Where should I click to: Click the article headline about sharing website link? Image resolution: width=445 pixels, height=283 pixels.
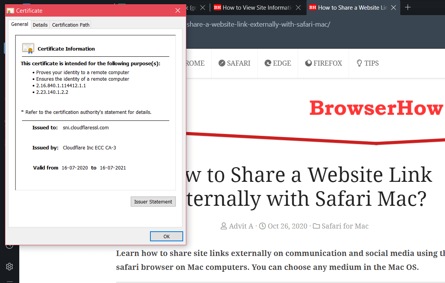(x=309, y=187)
